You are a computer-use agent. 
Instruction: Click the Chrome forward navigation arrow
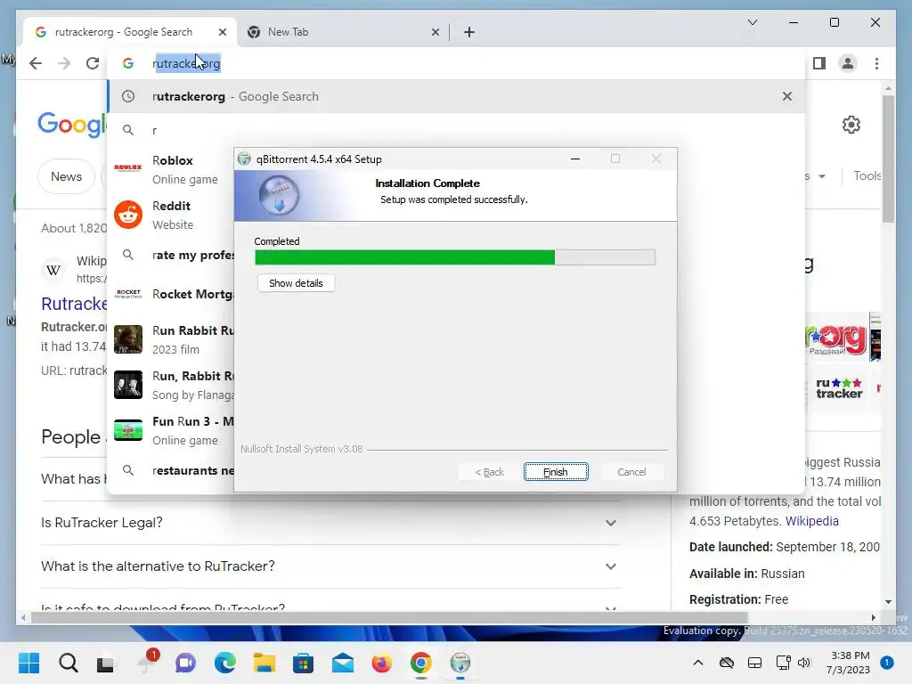(x=64, y=63)
